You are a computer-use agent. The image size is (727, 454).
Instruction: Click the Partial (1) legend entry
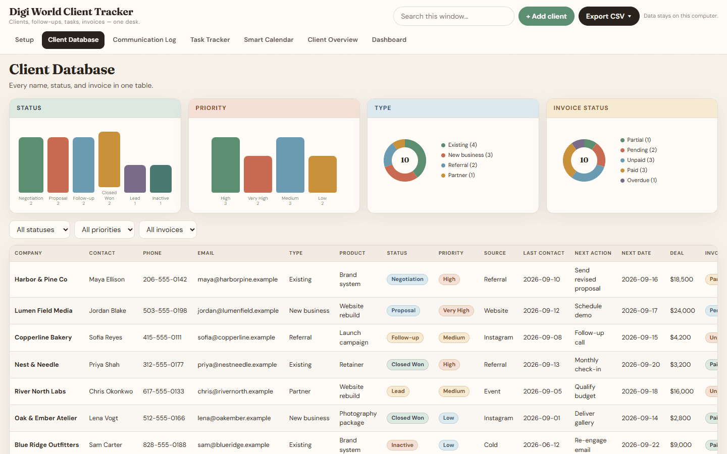click(x=636, y=140)
